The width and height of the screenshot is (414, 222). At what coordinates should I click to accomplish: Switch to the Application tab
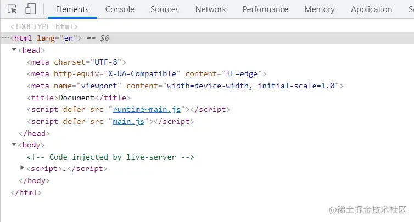371,9
